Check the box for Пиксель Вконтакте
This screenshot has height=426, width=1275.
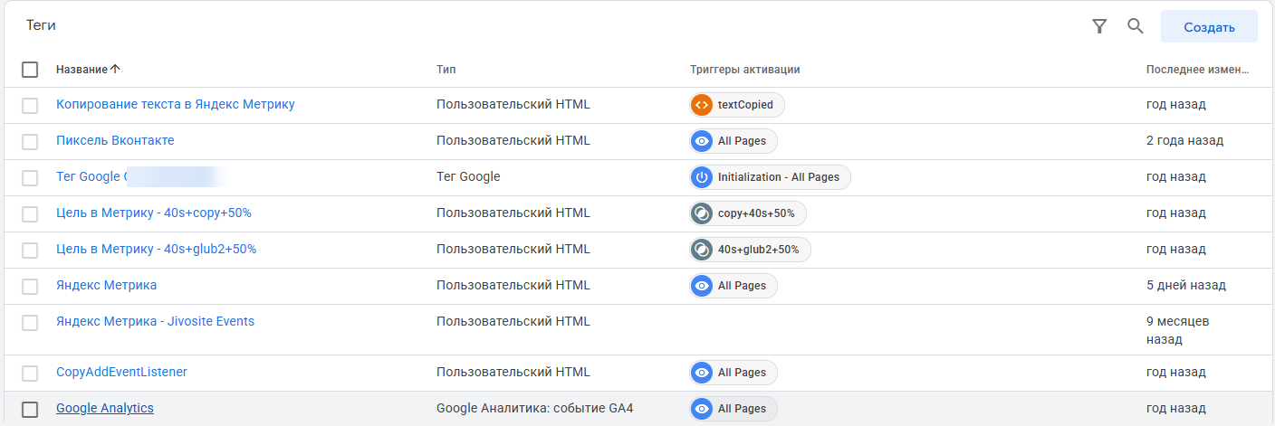[30, 142]
